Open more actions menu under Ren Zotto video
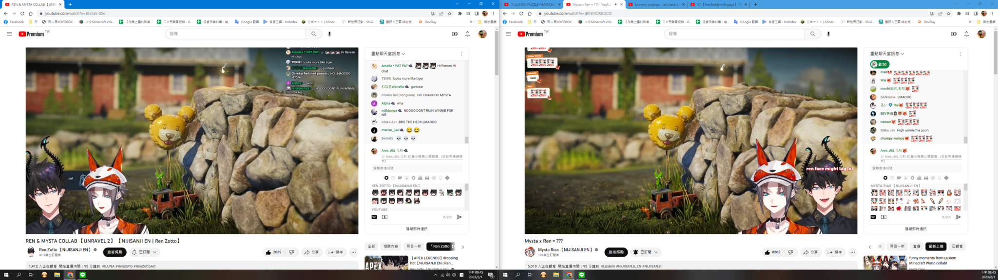 pos(354,252)
